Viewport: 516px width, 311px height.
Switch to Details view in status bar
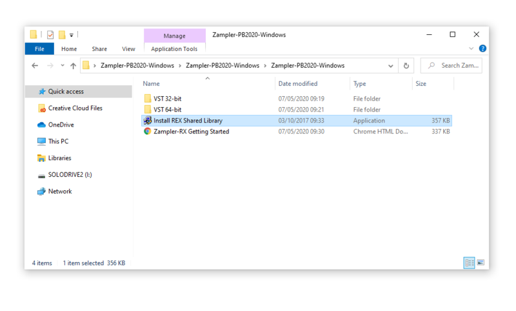(470, 263)
